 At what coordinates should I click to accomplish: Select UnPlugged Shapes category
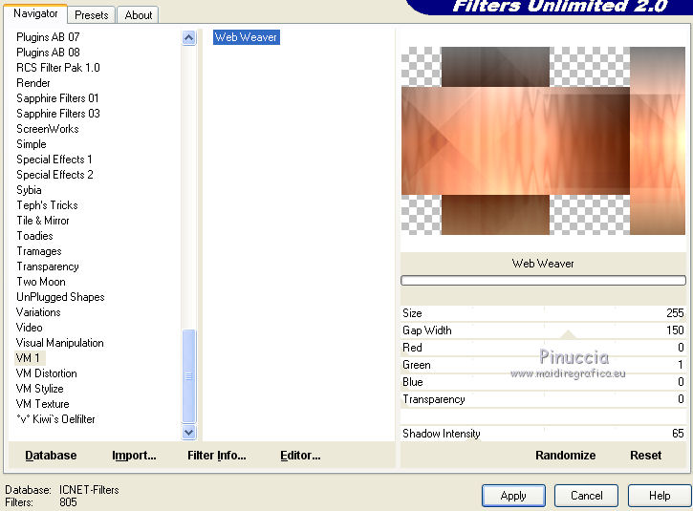60,297
